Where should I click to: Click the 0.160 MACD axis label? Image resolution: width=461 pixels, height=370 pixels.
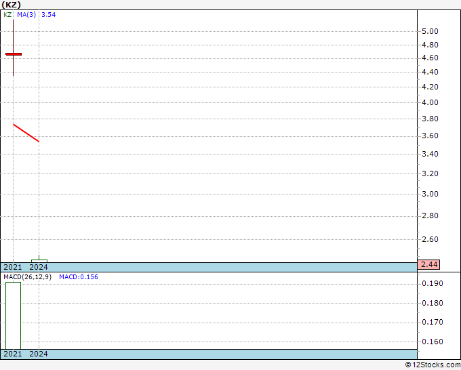pos(433,342)
